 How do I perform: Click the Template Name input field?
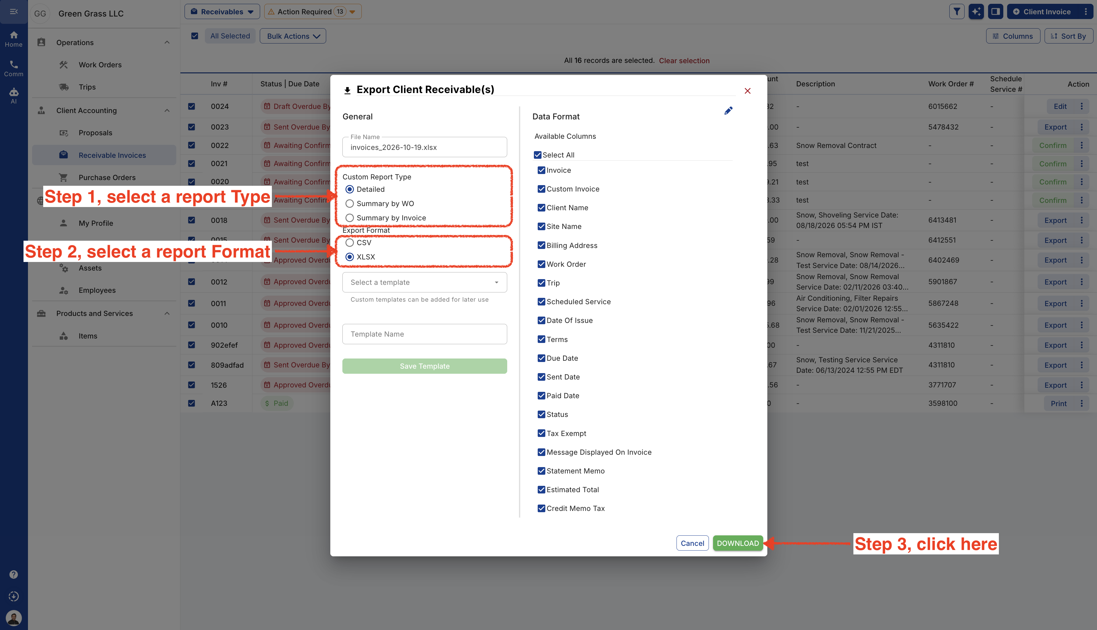pos(425,334)
